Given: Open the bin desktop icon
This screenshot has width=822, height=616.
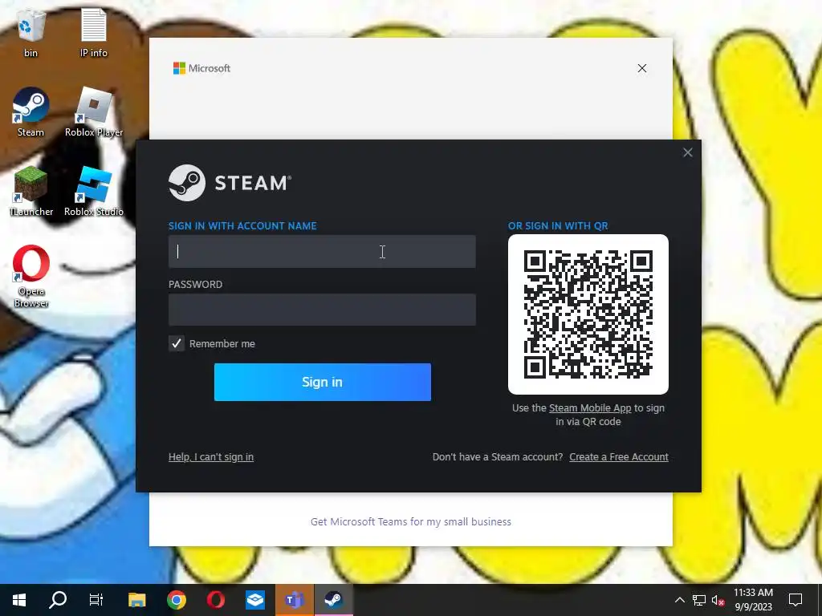Looking at the screenshot, I should pyautogui.click(x=31, y=32).
